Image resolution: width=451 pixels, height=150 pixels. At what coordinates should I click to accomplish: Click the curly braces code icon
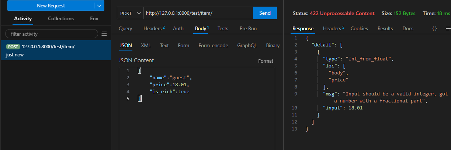click(x=434, y=28)
